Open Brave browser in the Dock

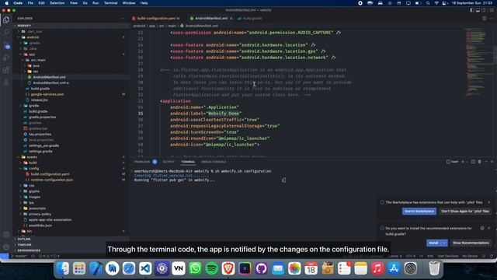click(x=228, y=268)
